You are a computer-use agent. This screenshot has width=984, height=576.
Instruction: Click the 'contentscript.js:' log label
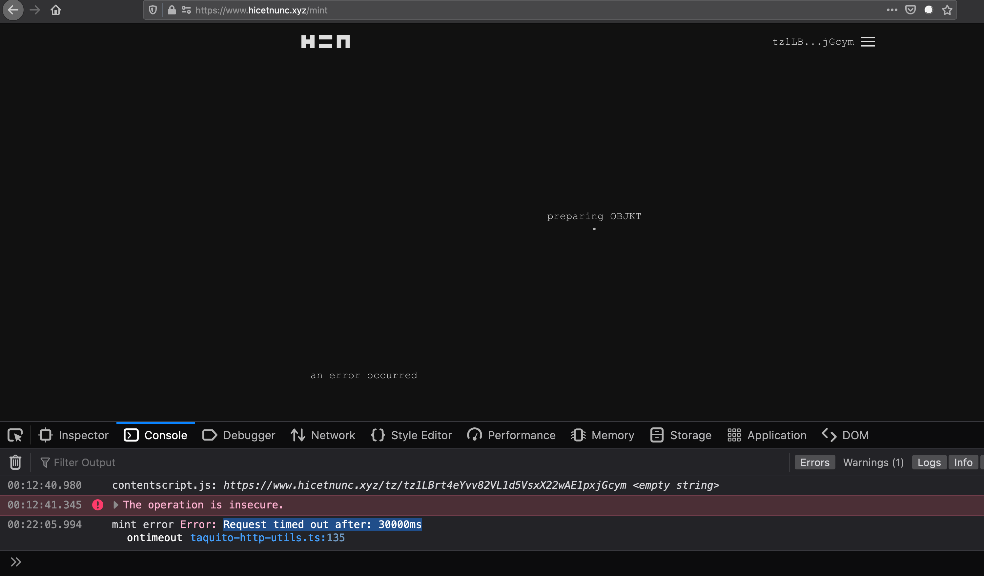pyautogui.click(x=164, y=485)
